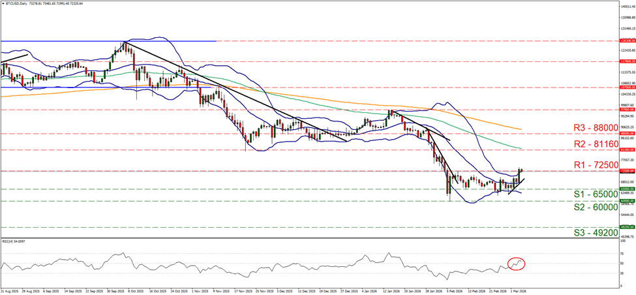Click the 135988.80 price axis value

(x=627, y=18)
